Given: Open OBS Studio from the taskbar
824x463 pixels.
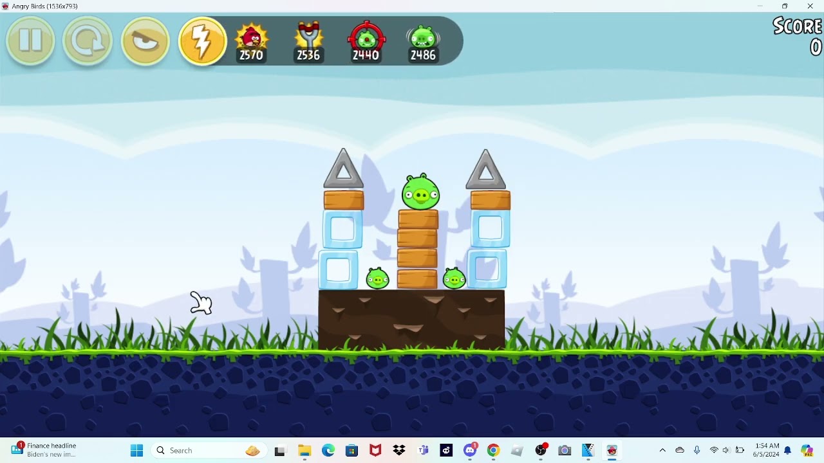Looking at the screenshot, I should point(541,451).
